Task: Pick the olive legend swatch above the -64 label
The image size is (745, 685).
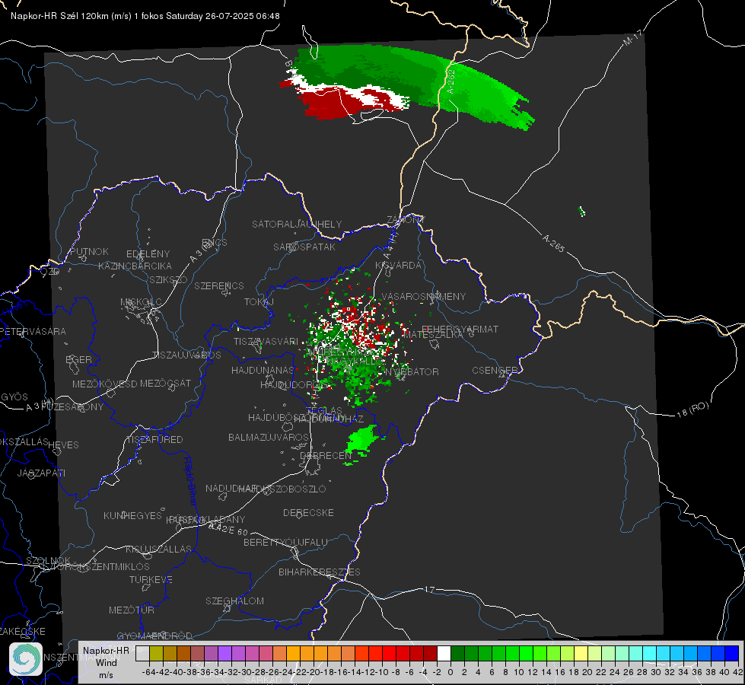Action: click(156, 653)
